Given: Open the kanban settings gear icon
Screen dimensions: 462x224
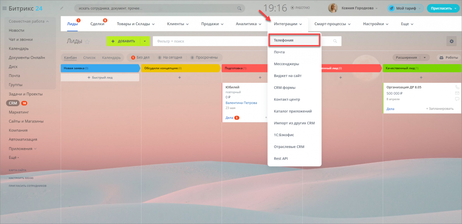Looking at the screenshot, I should 451,41.
